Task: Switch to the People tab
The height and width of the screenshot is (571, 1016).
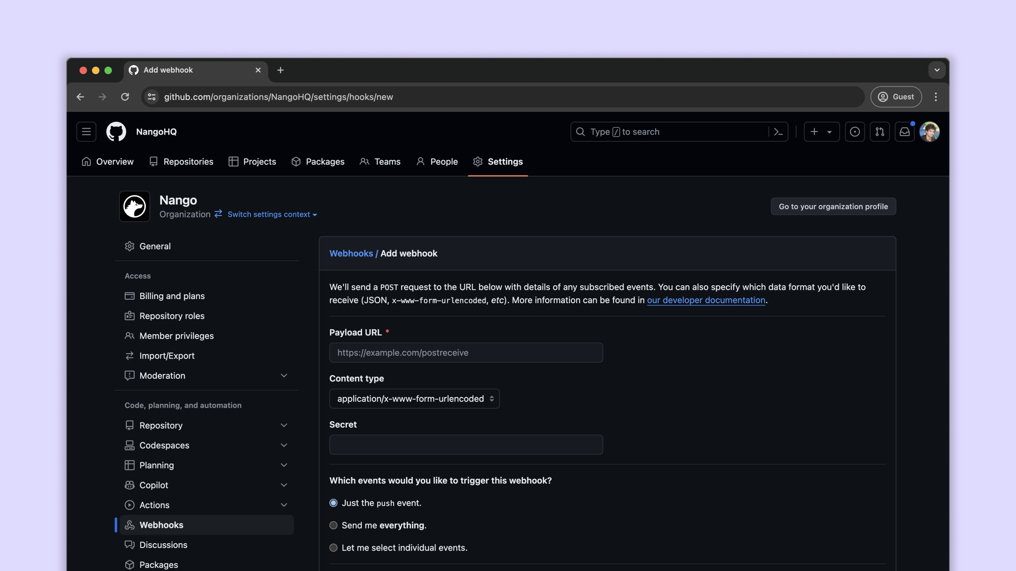Action: 437,162
